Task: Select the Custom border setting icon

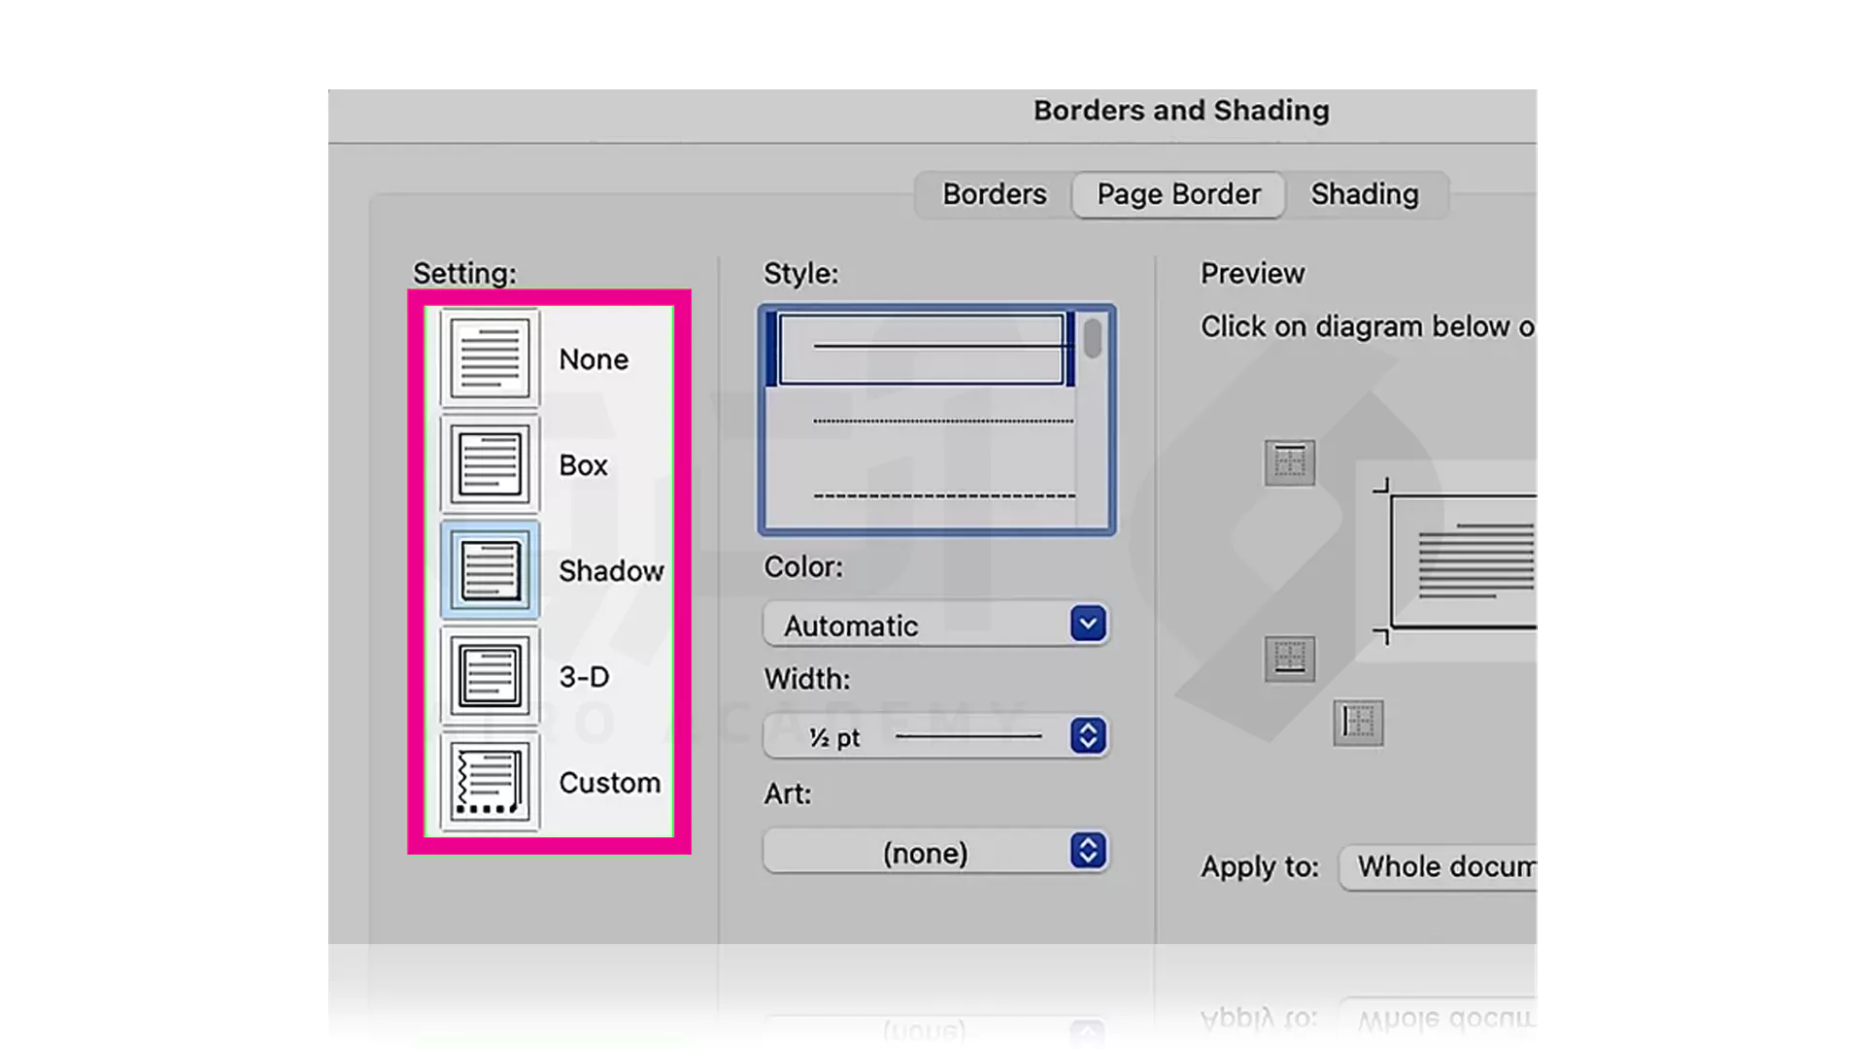Action: coord(490,782)
